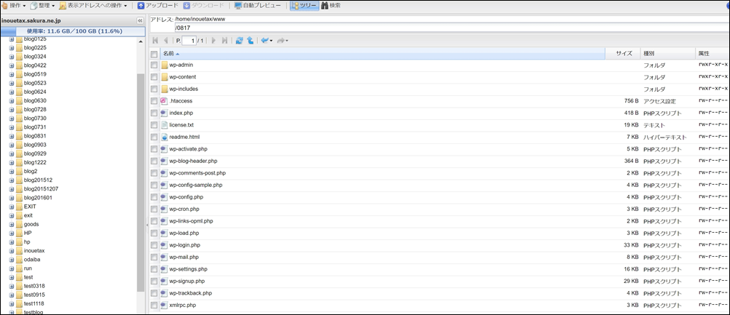Screen dimensions: 730x315
Task: Click the .htaccess file icon
Action: [x=164, y=101]
